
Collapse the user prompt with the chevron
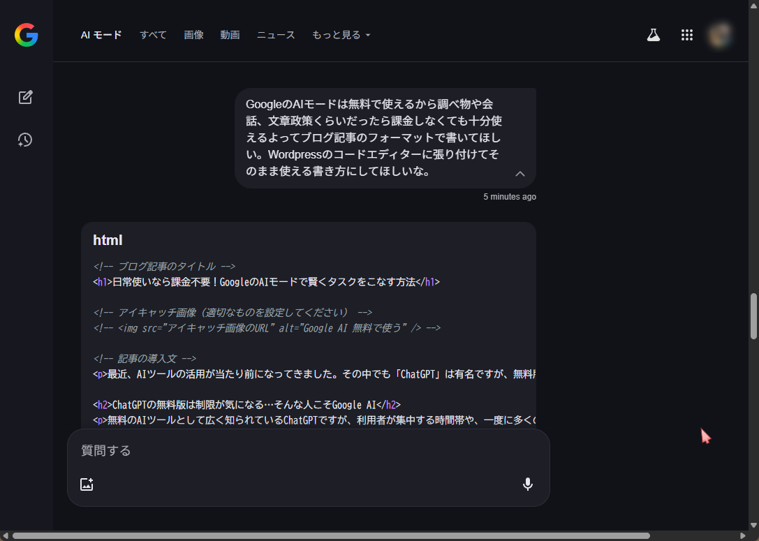(x=519, y=174)
